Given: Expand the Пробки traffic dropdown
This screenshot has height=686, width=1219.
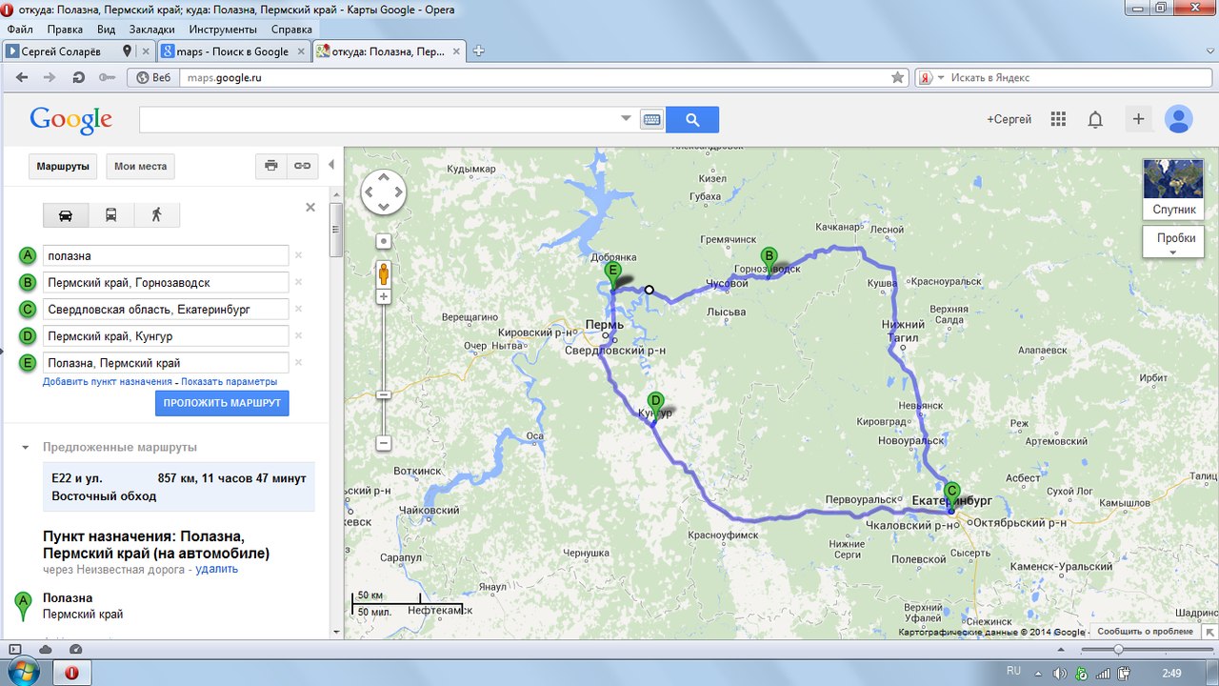Looking at the screenshot, I should coord(1173,242).
